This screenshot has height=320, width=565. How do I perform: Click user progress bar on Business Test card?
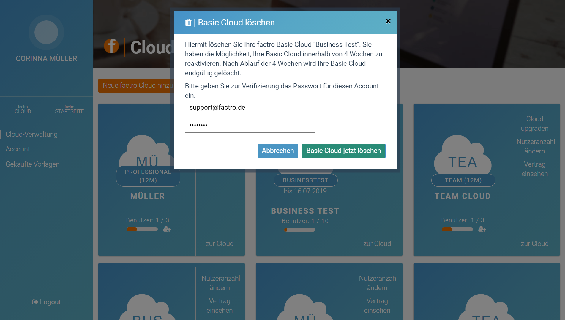coord(299,230)
